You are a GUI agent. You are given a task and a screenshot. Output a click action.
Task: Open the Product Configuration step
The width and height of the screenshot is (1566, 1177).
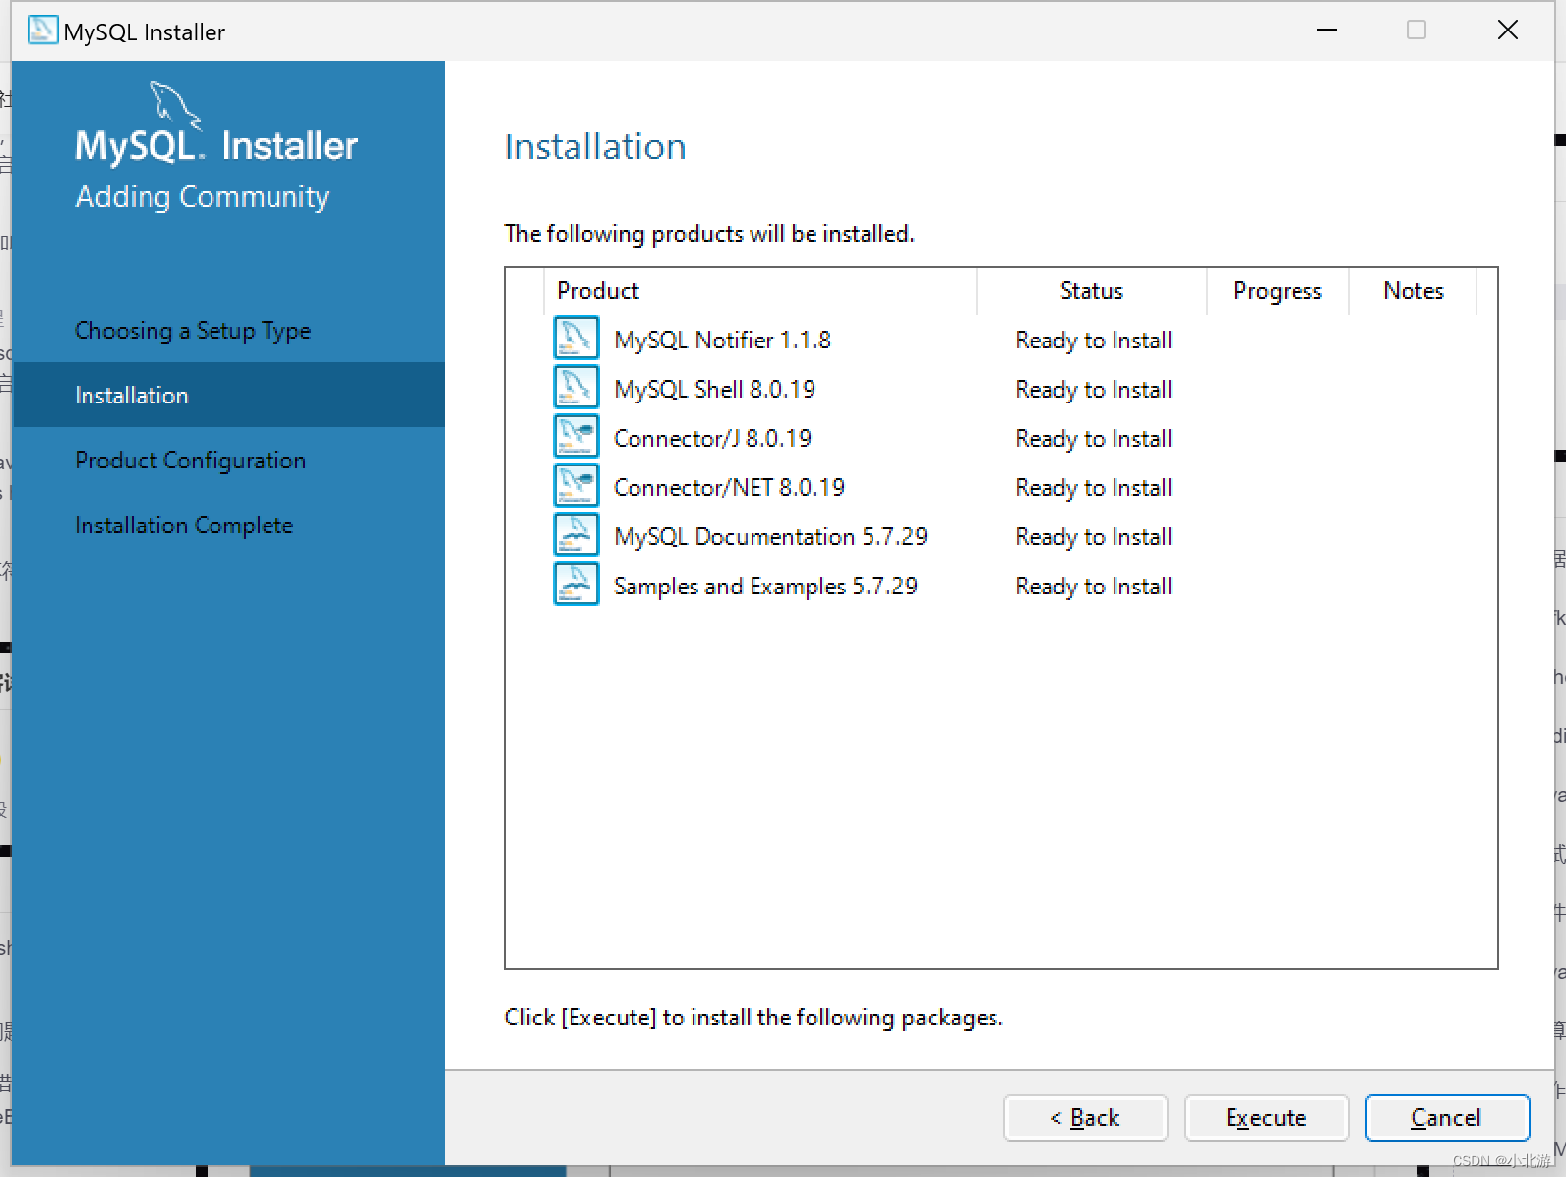[x=191, y=461]
